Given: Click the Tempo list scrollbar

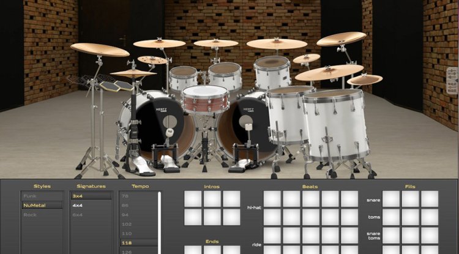Looking at the screenshot, I should coord(160,223).
